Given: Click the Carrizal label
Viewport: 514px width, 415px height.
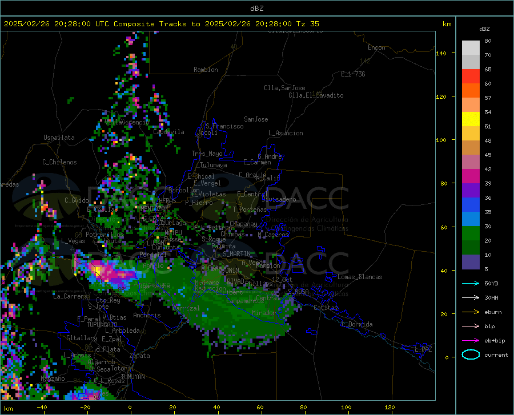Looking at the screenshot, I should [x=186, y=308].
